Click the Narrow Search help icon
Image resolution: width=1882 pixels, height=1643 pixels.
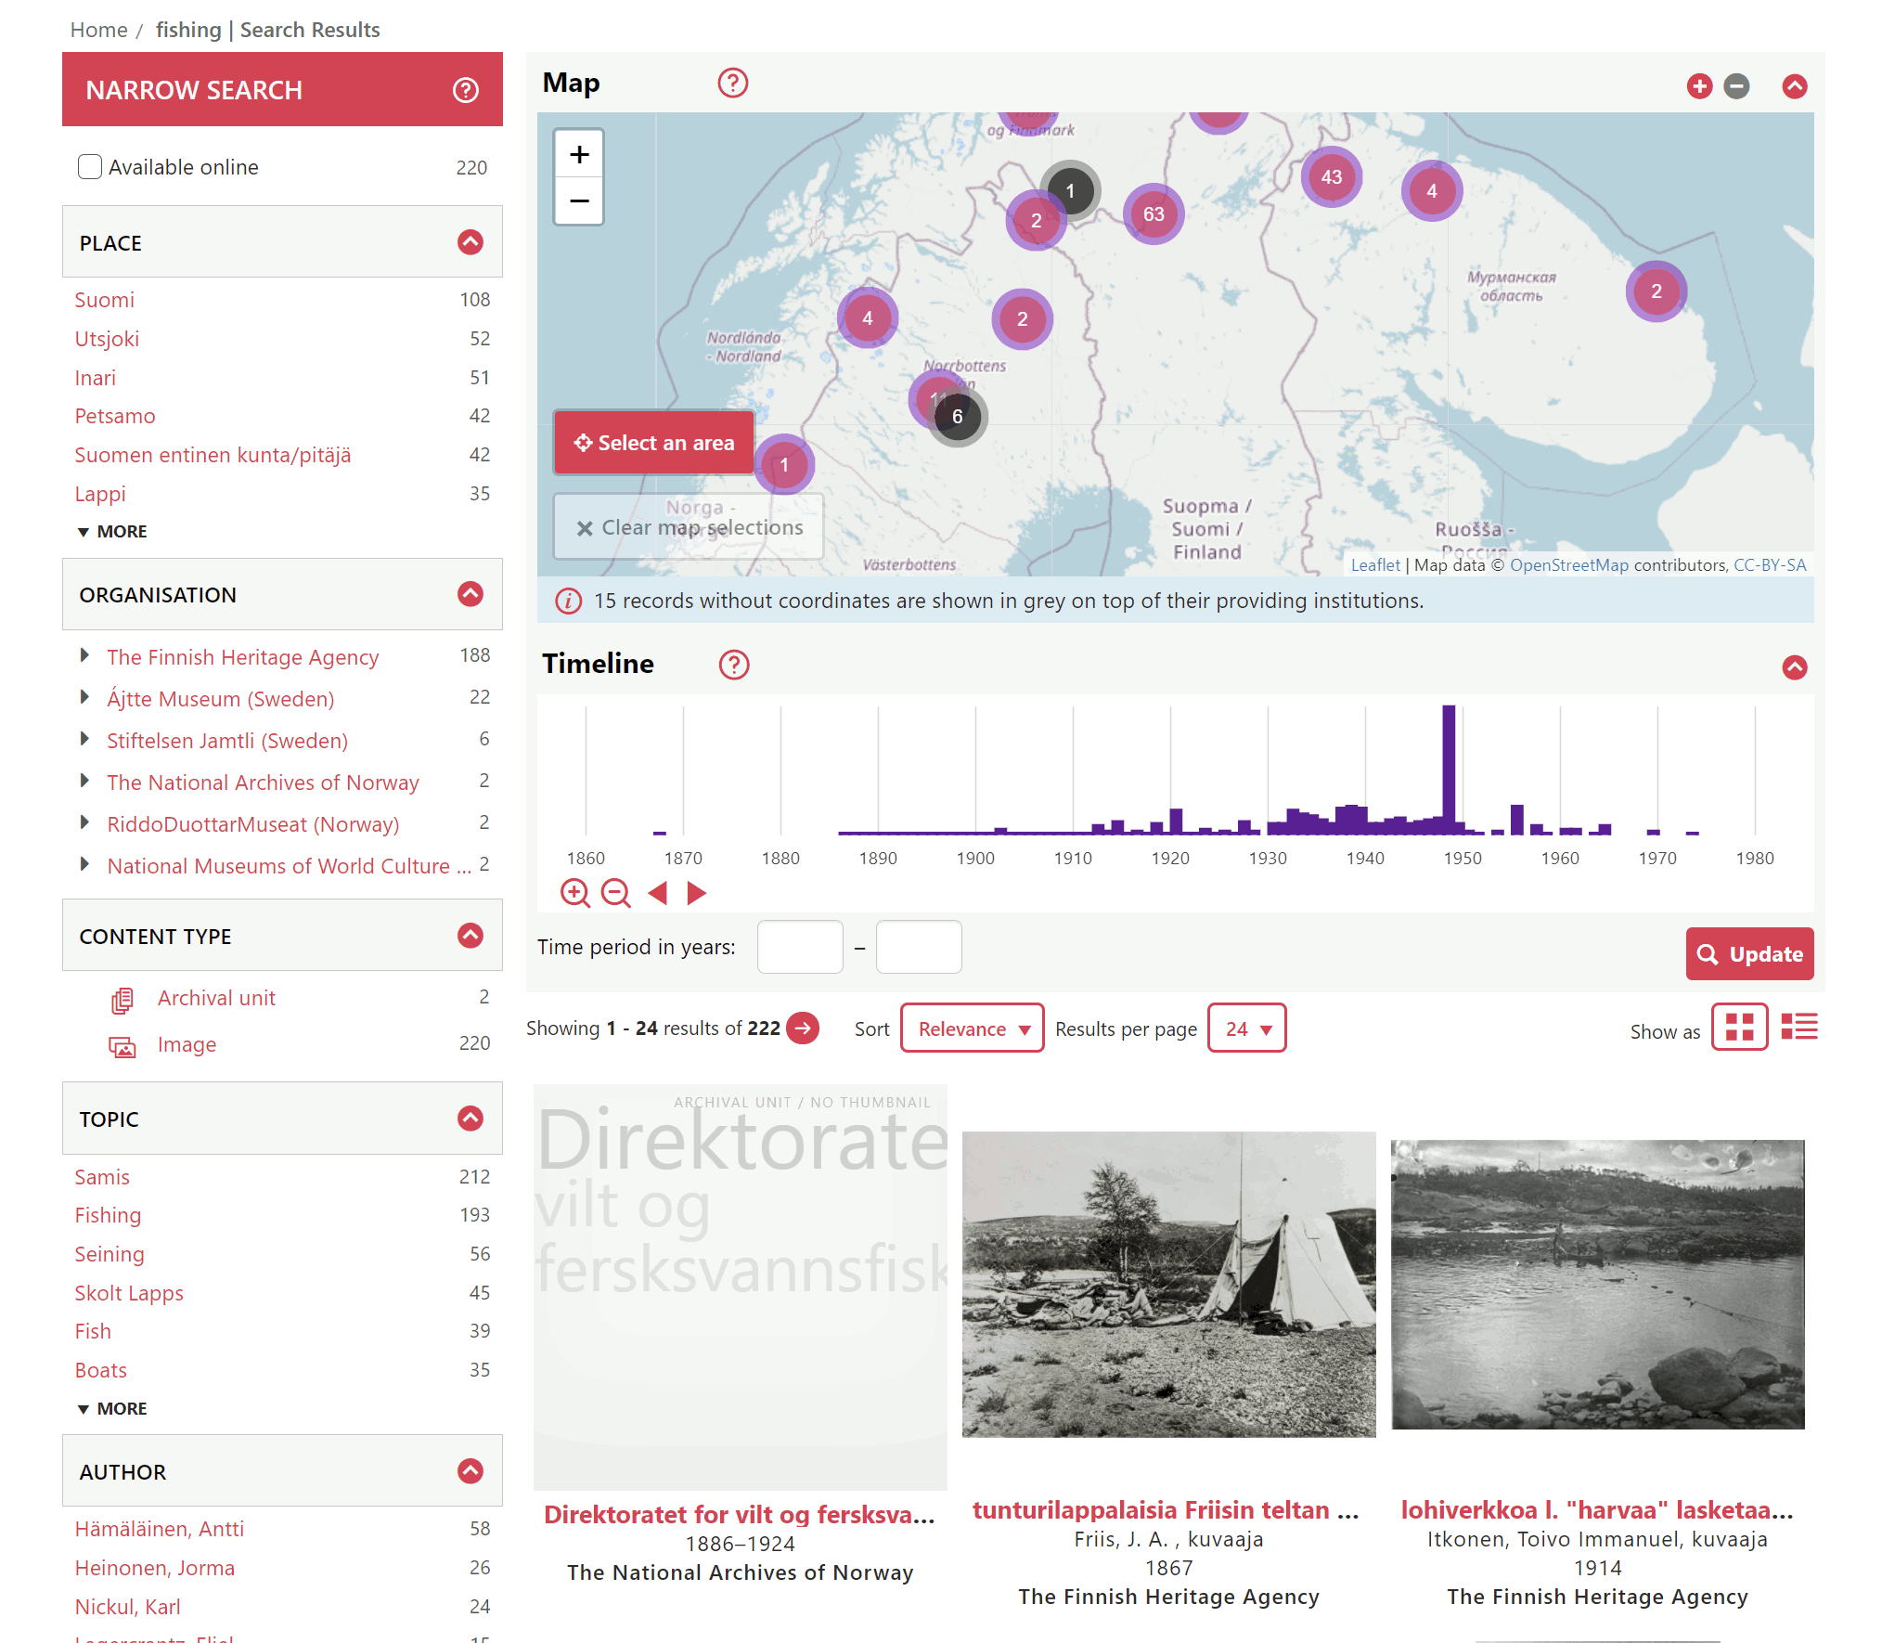point(465,90)
